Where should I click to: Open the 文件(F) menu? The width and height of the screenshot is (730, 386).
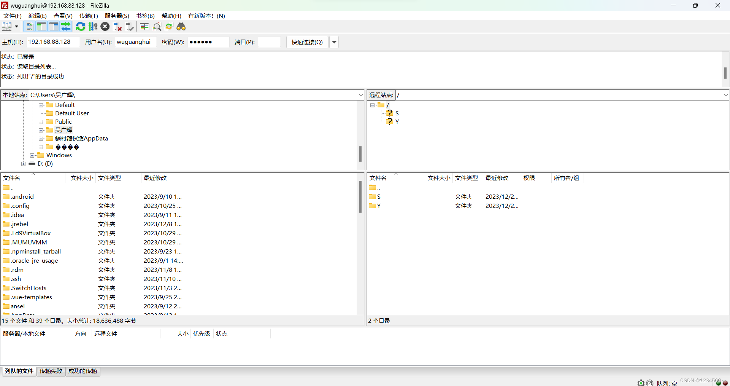(x=13, y=16)
